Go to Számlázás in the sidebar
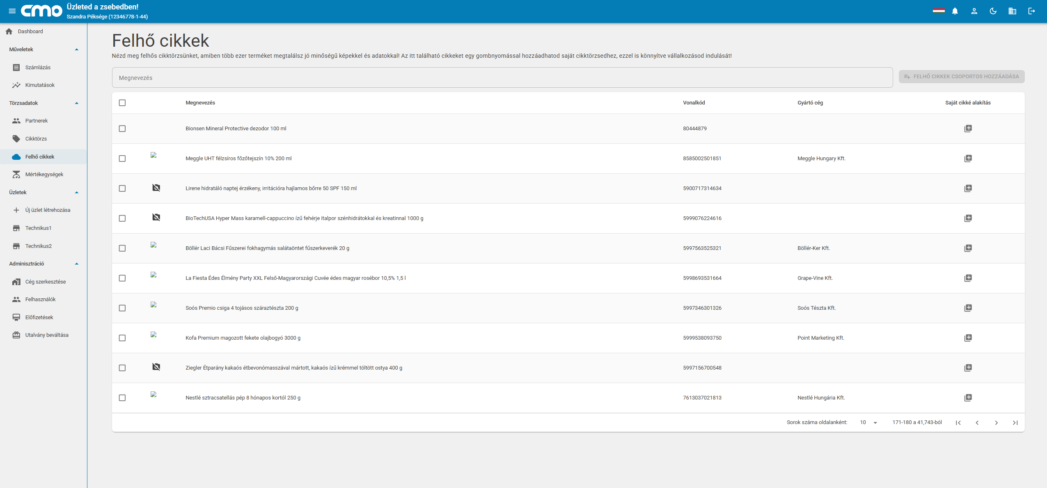 [44, 68]
